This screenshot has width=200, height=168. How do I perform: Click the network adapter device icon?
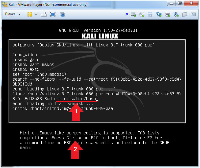click(x=159, y=14)
